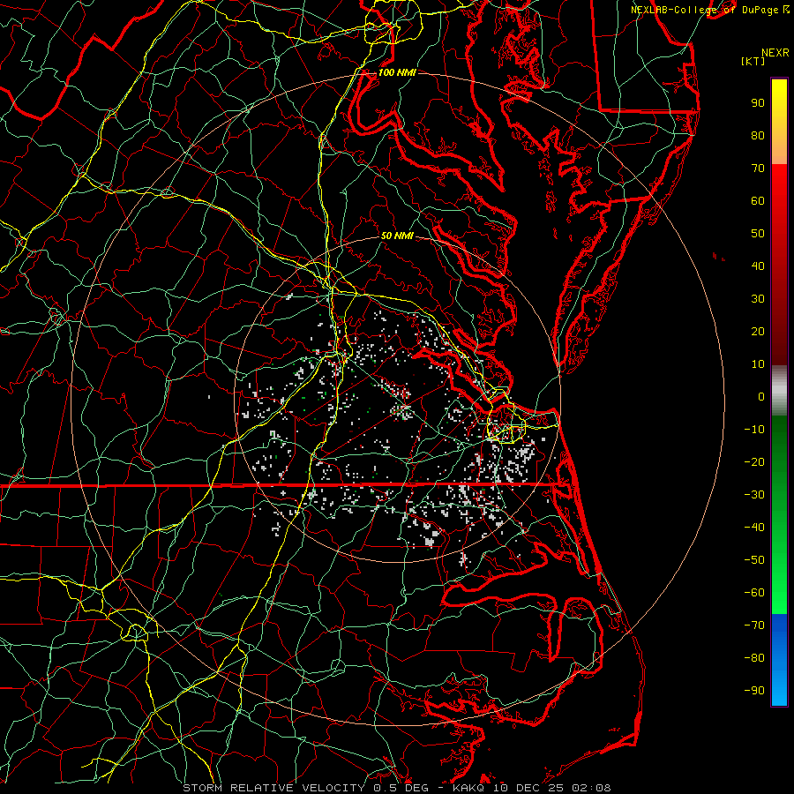Click the 50 NMI range ring label
794x794 pixels.
(397, 236)
